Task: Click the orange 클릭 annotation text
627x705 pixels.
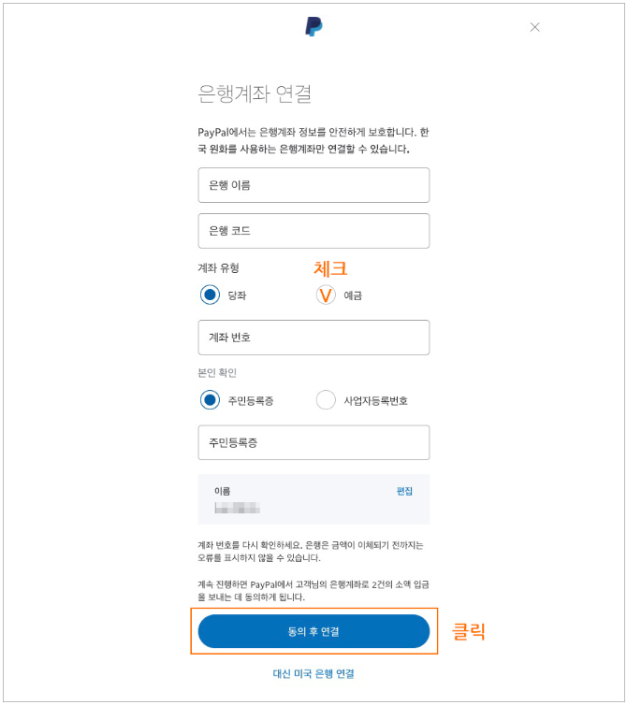Action: [x=469, y=631]
